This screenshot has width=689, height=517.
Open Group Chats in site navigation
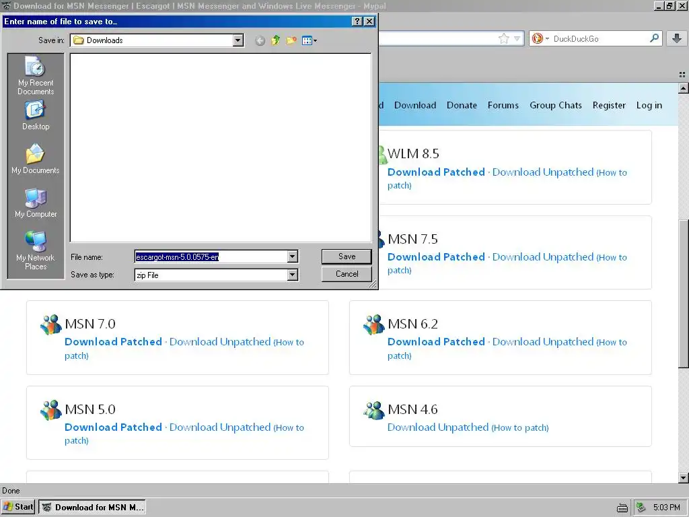555,105
